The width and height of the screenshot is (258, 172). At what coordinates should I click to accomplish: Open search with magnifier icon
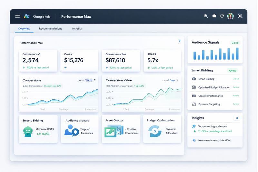(206, 16)
